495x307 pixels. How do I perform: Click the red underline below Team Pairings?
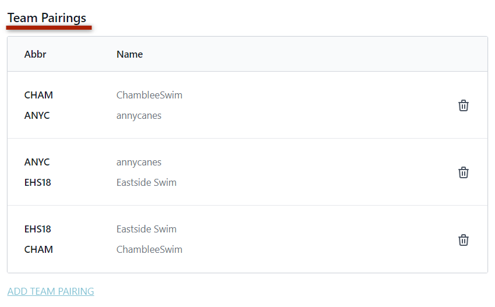pyautogui.click(x=49, y=27)
